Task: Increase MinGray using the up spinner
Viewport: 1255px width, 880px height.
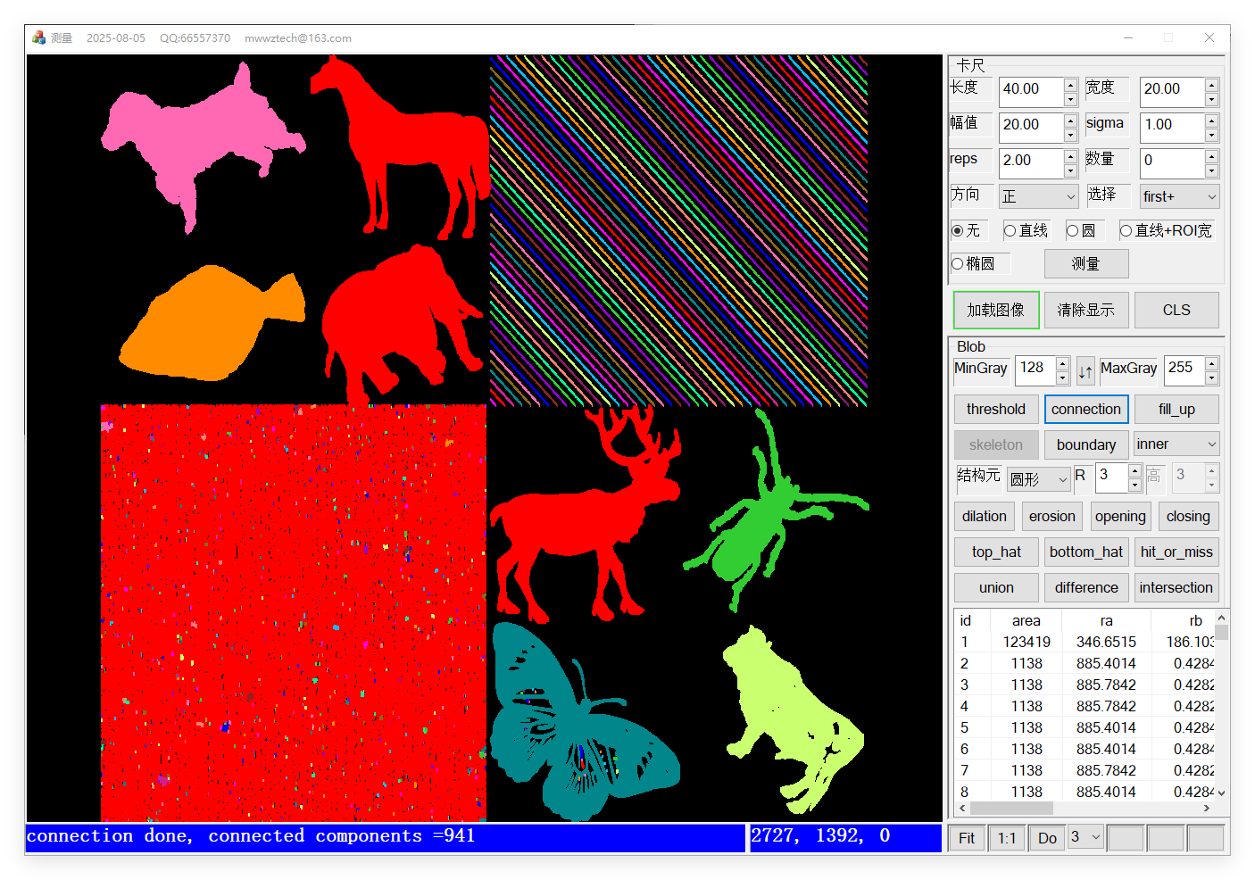Action: 1062,362
